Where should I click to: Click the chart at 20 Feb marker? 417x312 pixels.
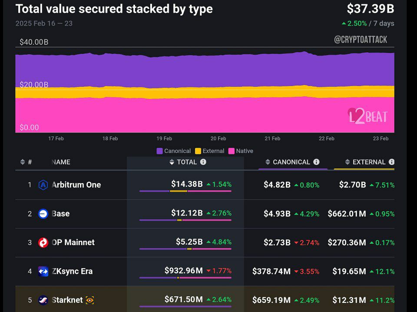click(x=218, y=139)
